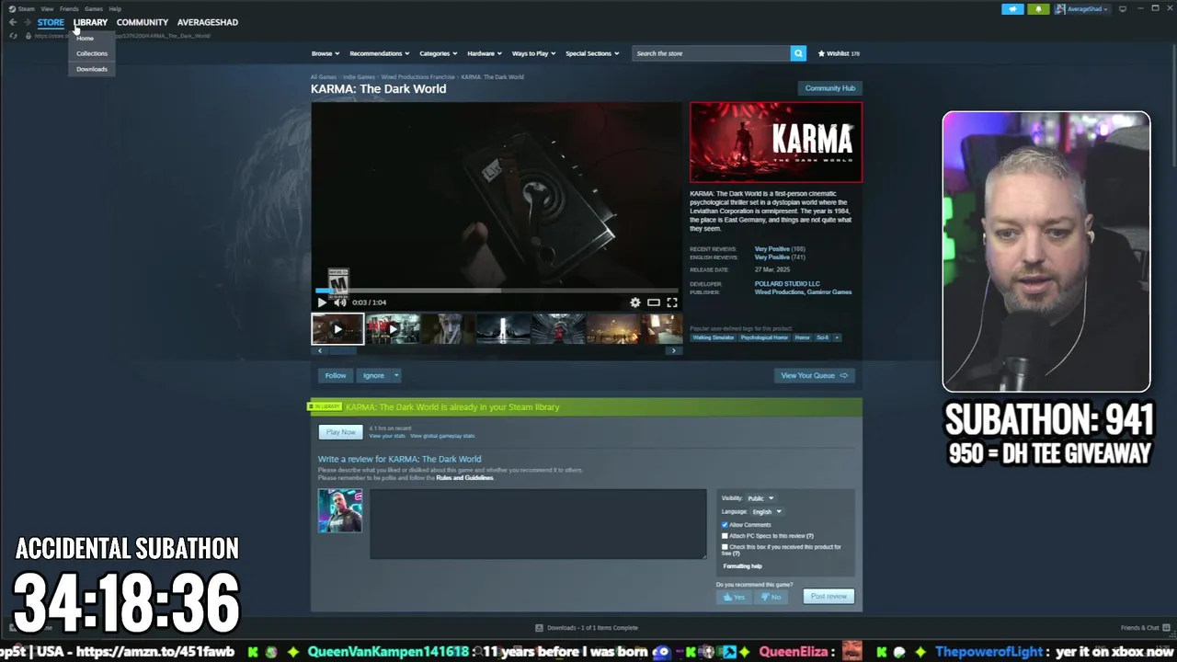1177x662 pixels.
Task: Open the Help menu in the title bar
Action: tap(115, 8)
